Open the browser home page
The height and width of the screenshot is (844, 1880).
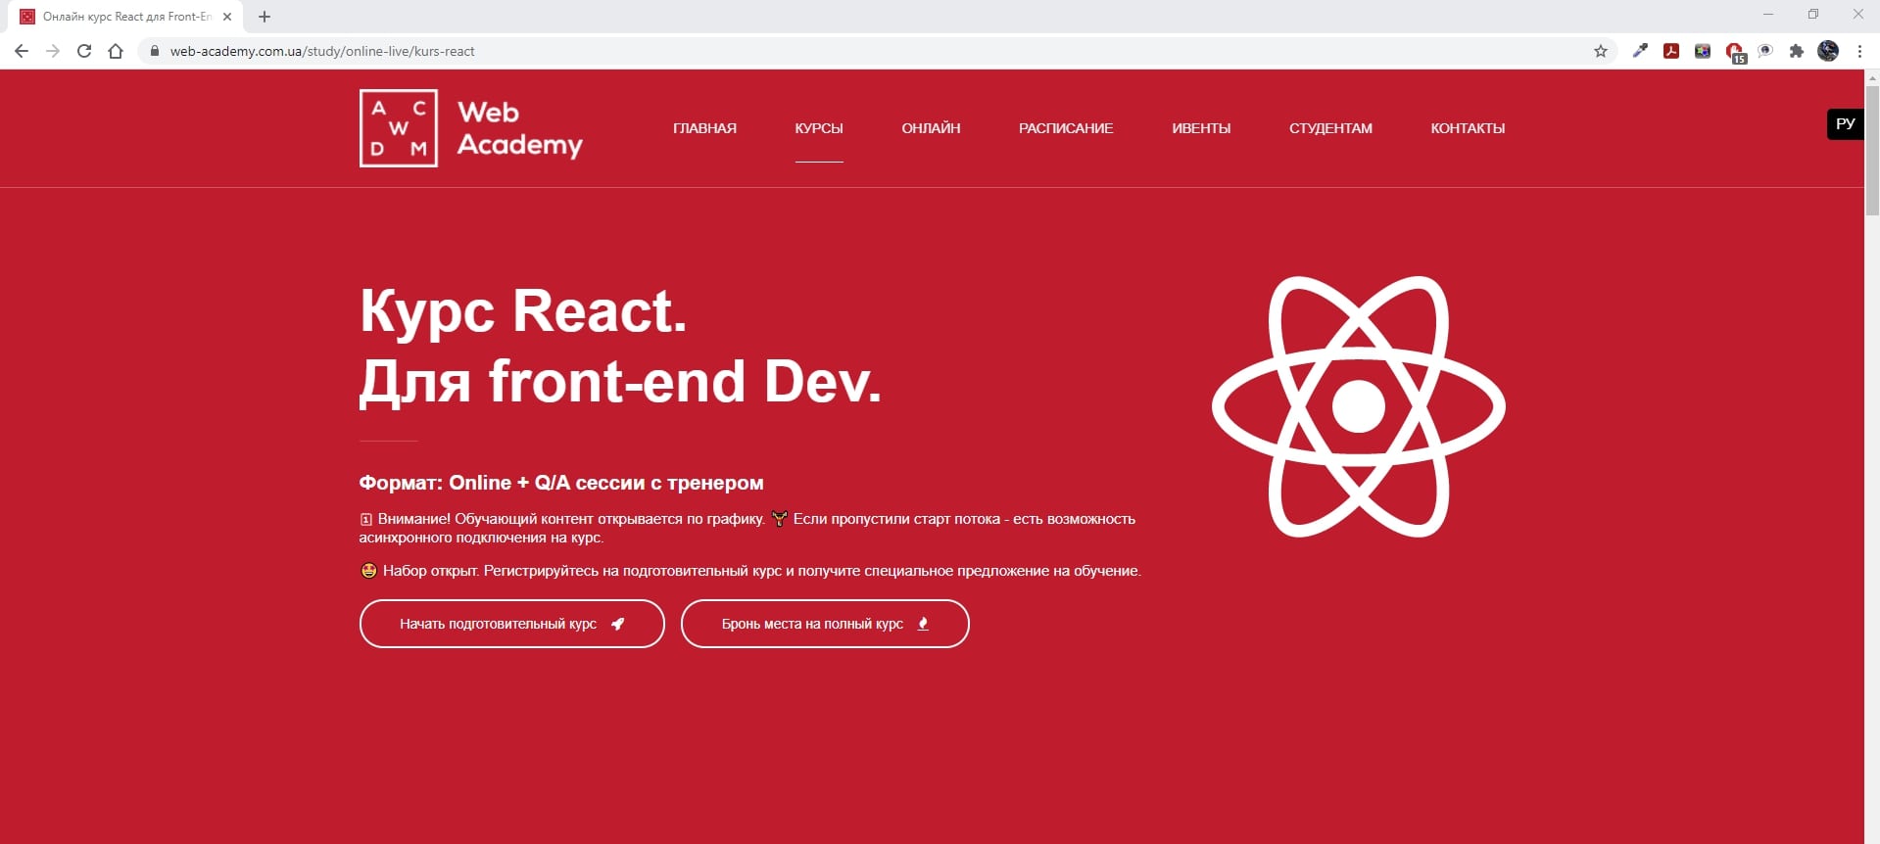[x=116, y=51]
